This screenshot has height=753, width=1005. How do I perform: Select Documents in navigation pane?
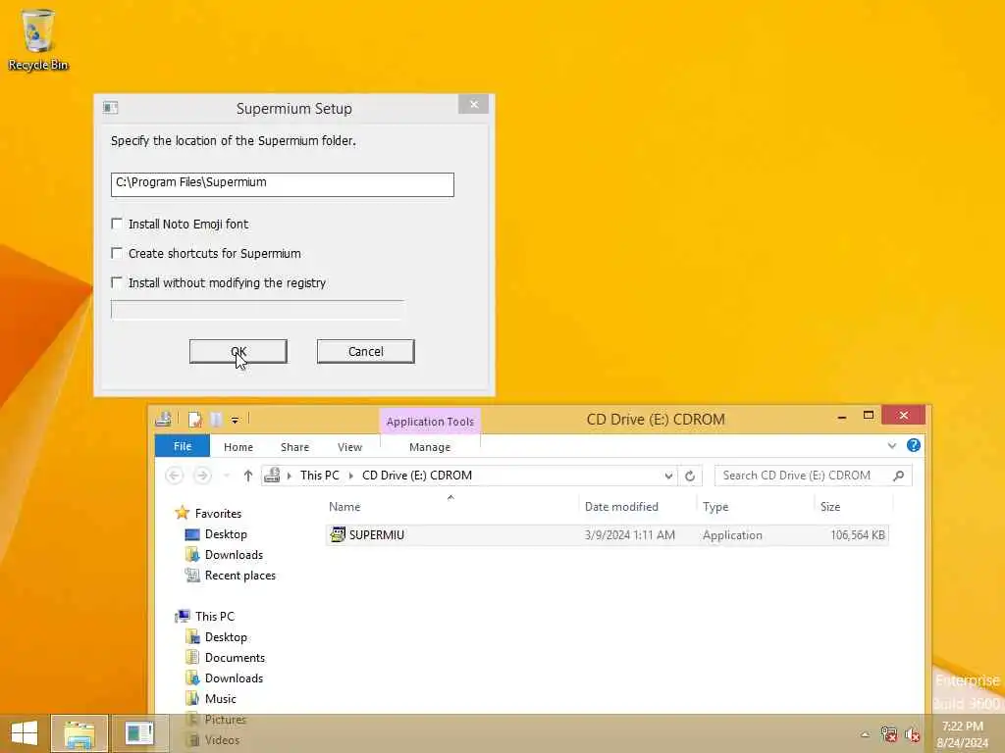pos(235,658)
